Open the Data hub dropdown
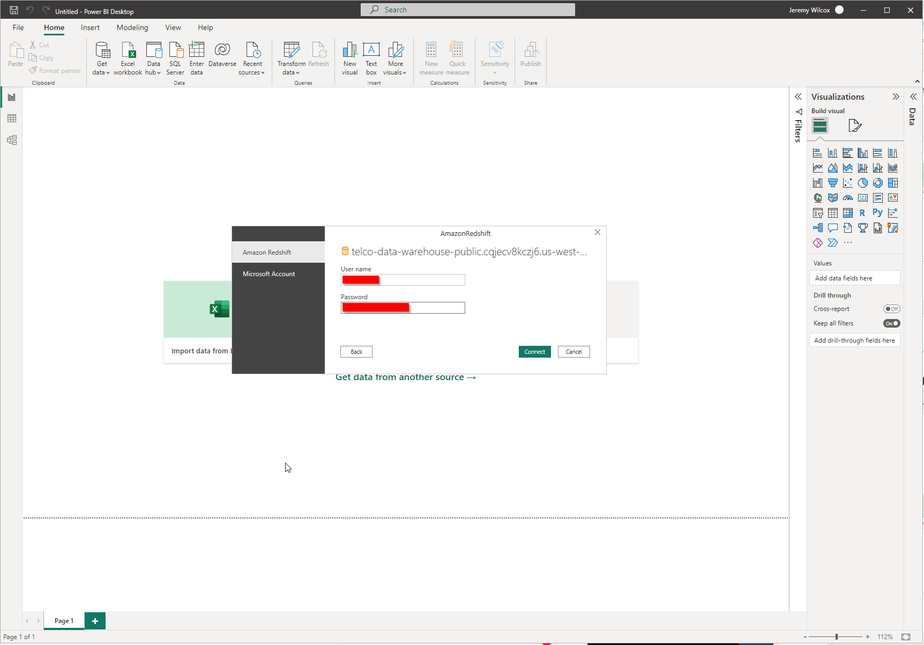This screenshot has width=924, height=645. [x=153, y=58]
